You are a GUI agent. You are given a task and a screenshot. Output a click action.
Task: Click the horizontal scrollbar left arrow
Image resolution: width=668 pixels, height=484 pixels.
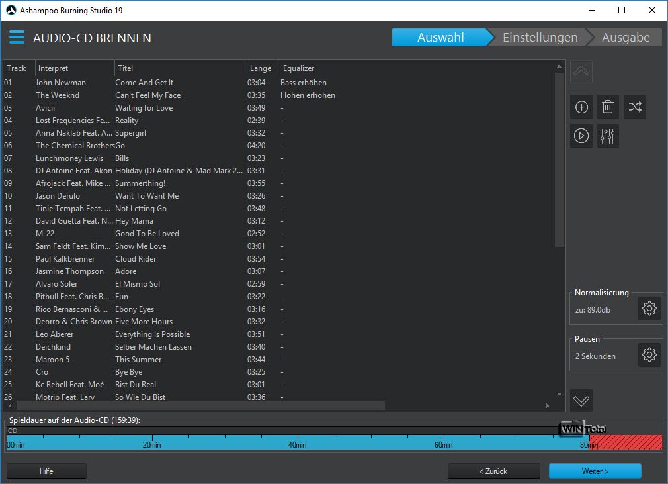pyautogui.click(x=10, y=405)
